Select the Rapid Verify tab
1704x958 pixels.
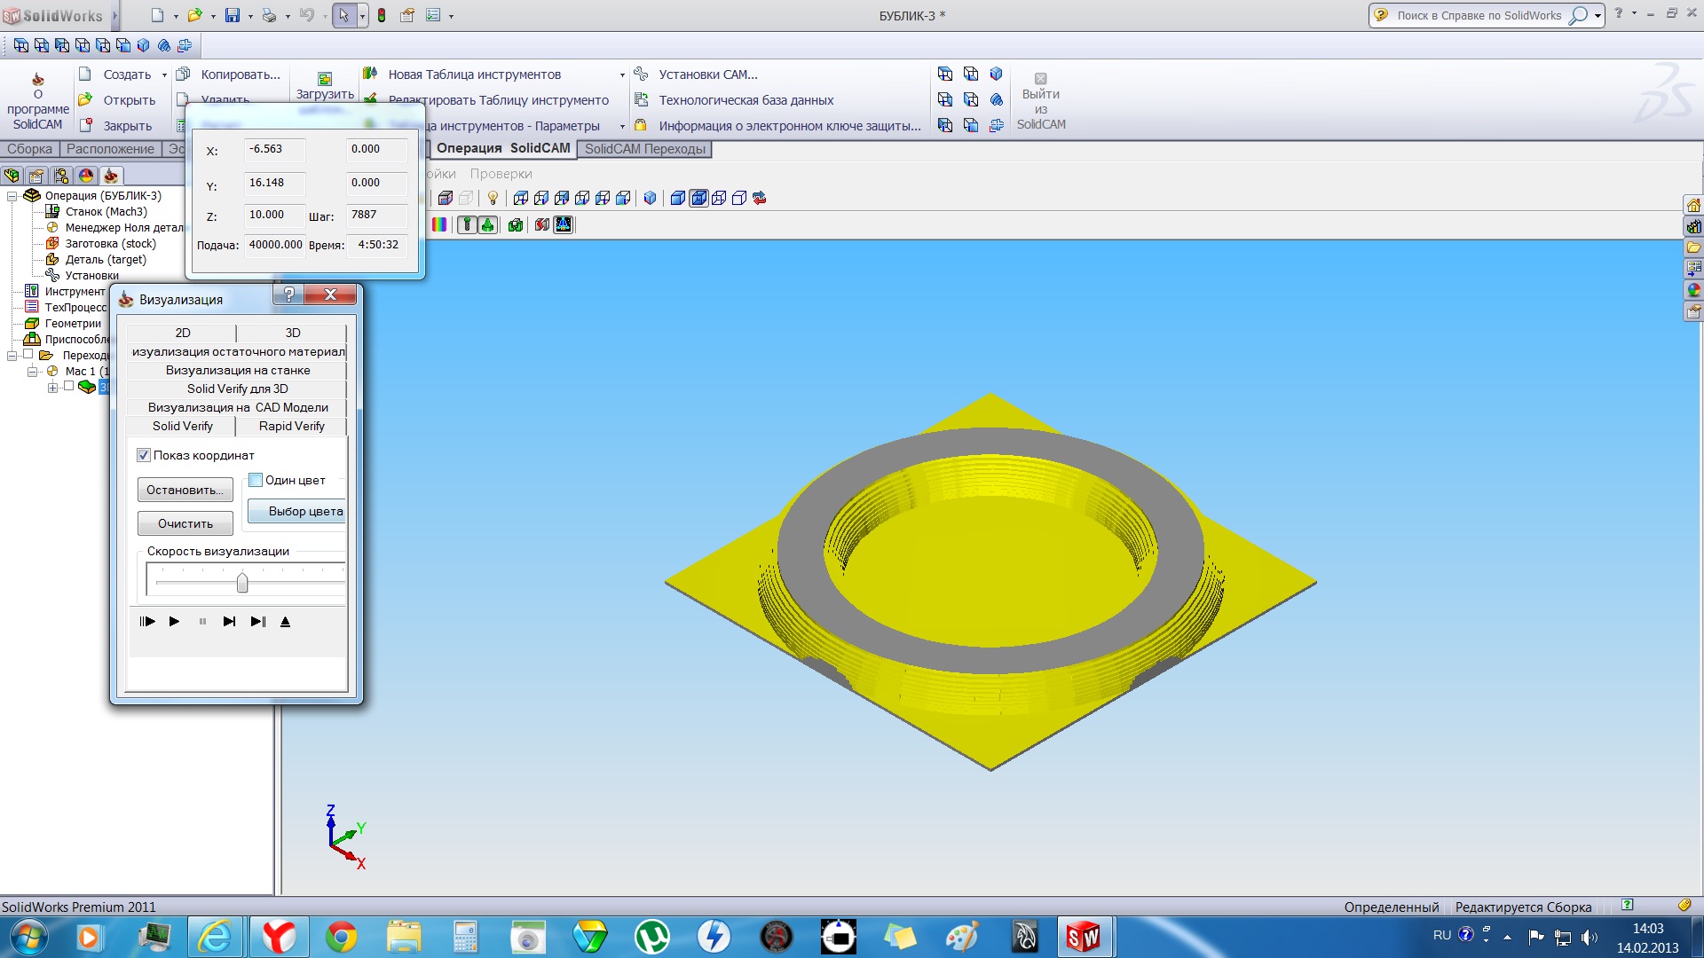[291, 427]
